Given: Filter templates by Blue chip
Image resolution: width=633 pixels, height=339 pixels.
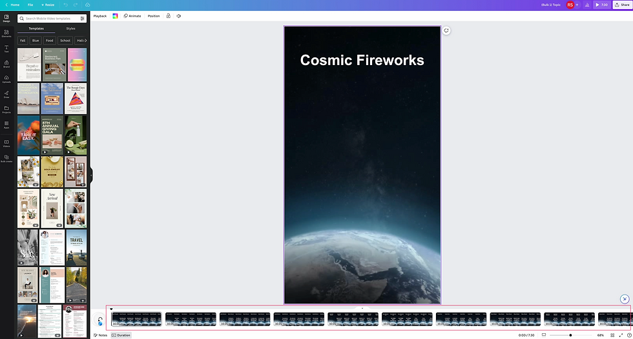Looking at the screenshot, I should pos(36,40).
